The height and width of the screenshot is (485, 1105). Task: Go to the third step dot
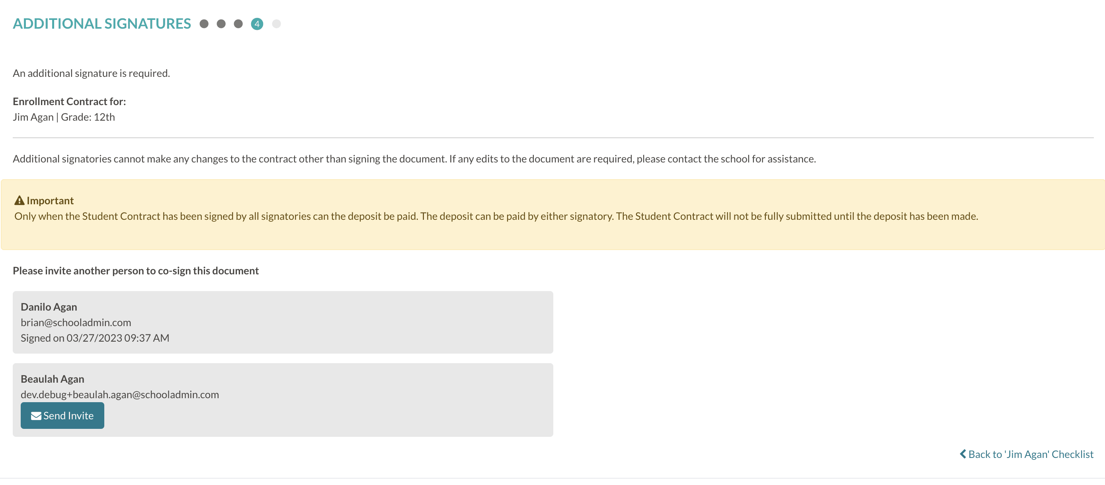click(x=238, y=24)
